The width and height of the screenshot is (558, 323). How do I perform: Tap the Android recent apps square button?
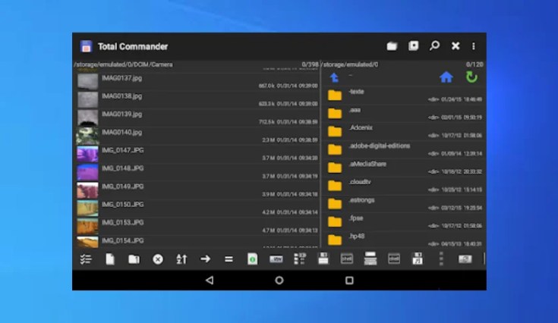349,281
